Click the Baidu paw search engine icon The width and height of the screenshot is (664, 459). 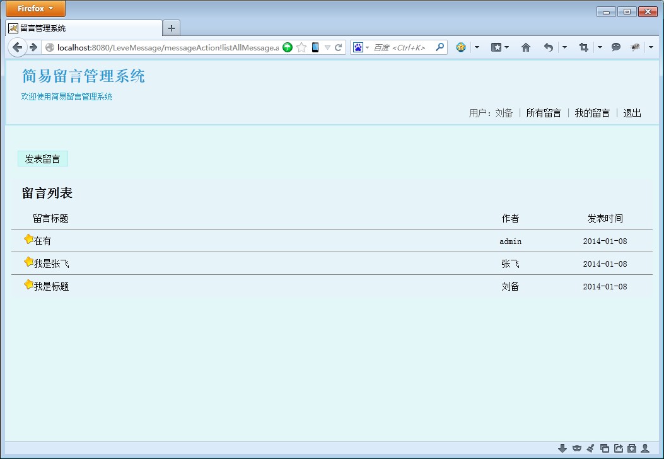[358, 47]
